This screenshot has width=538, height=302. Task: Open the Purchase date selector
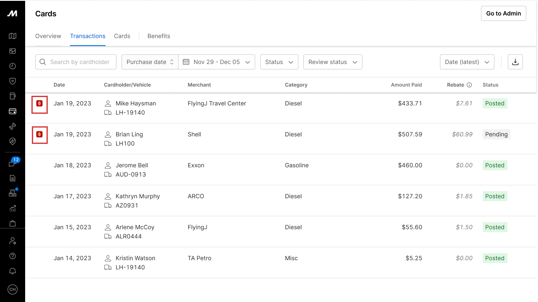[x=150, y=62]
